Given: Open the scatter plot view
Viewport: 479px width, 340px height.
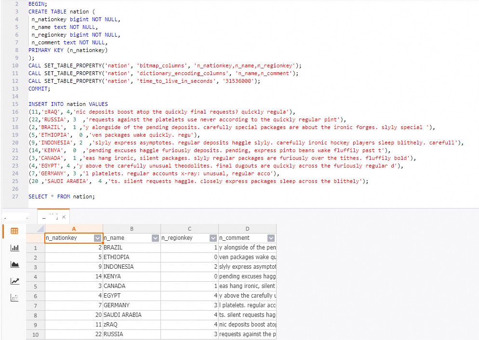Looking at the screenshot, I should pos(14,298).
